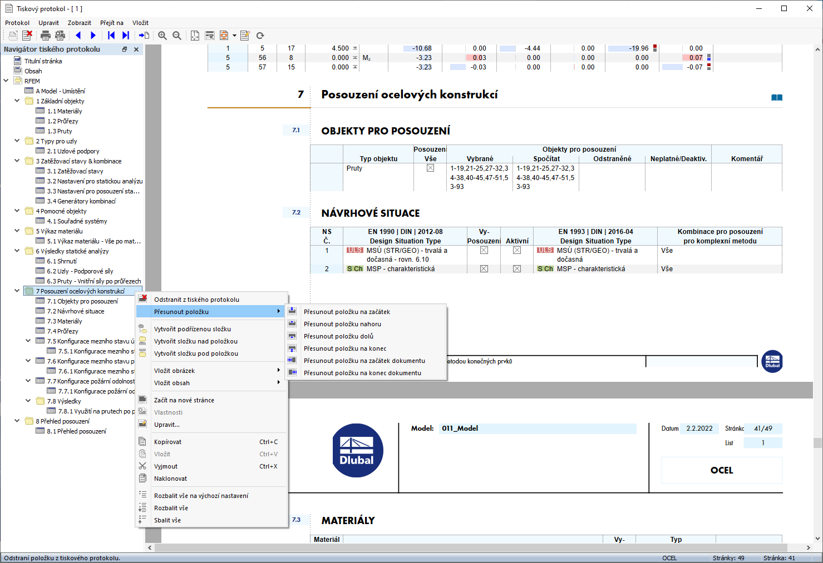Open print settings via printer-with-gear icon
Viewport: 823px width, 563px height.
click(x=60, y=36)
